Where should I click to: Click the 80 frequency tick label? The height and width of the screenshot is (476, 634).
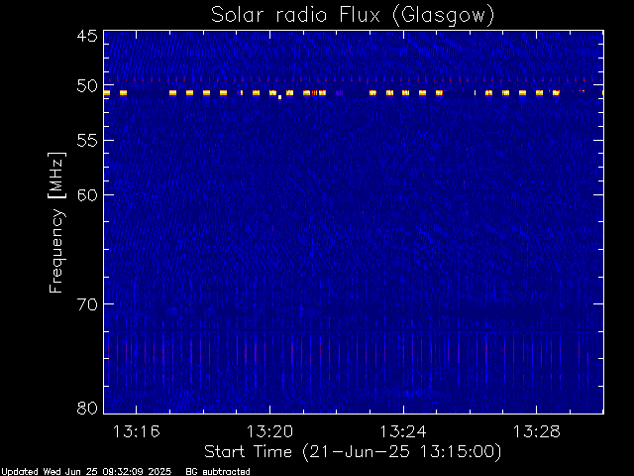[87, 408]
